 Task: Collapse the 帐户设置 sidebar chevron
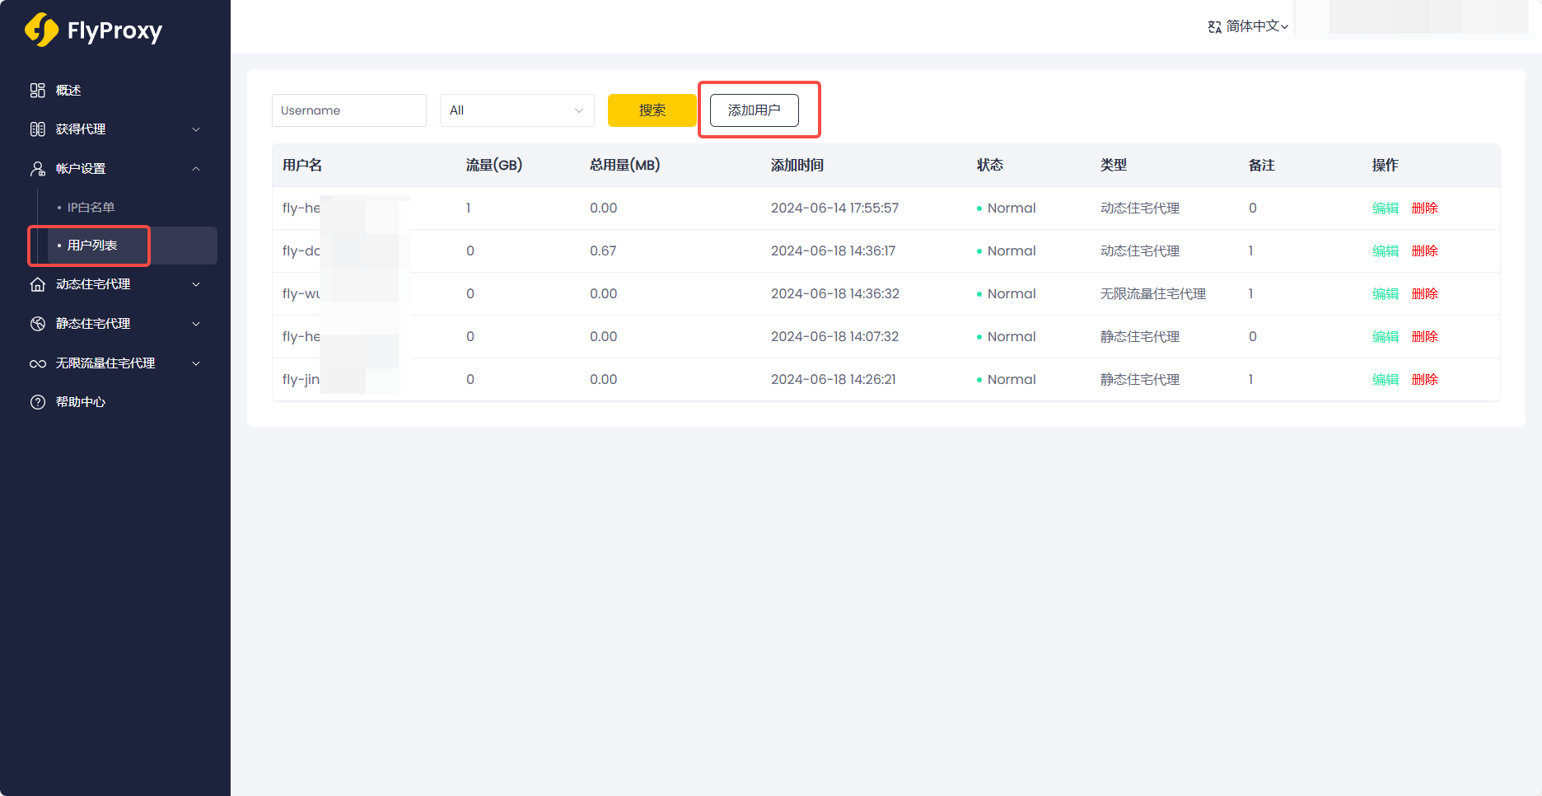[x=196, y=169]
